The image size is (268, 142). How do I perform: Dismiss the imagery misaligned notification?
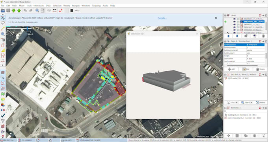(216, 18)
